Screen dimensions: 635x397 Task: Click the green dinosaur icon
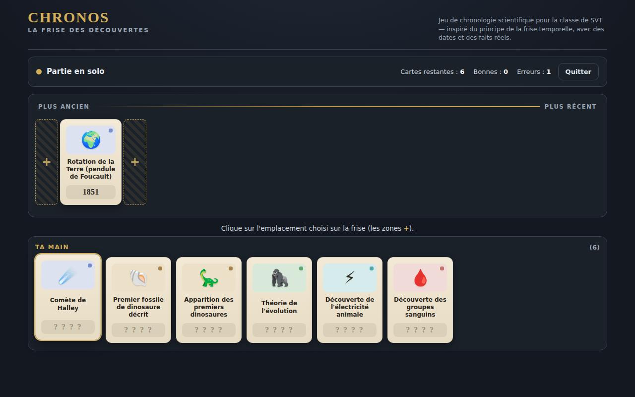click(x=209, y=278)
